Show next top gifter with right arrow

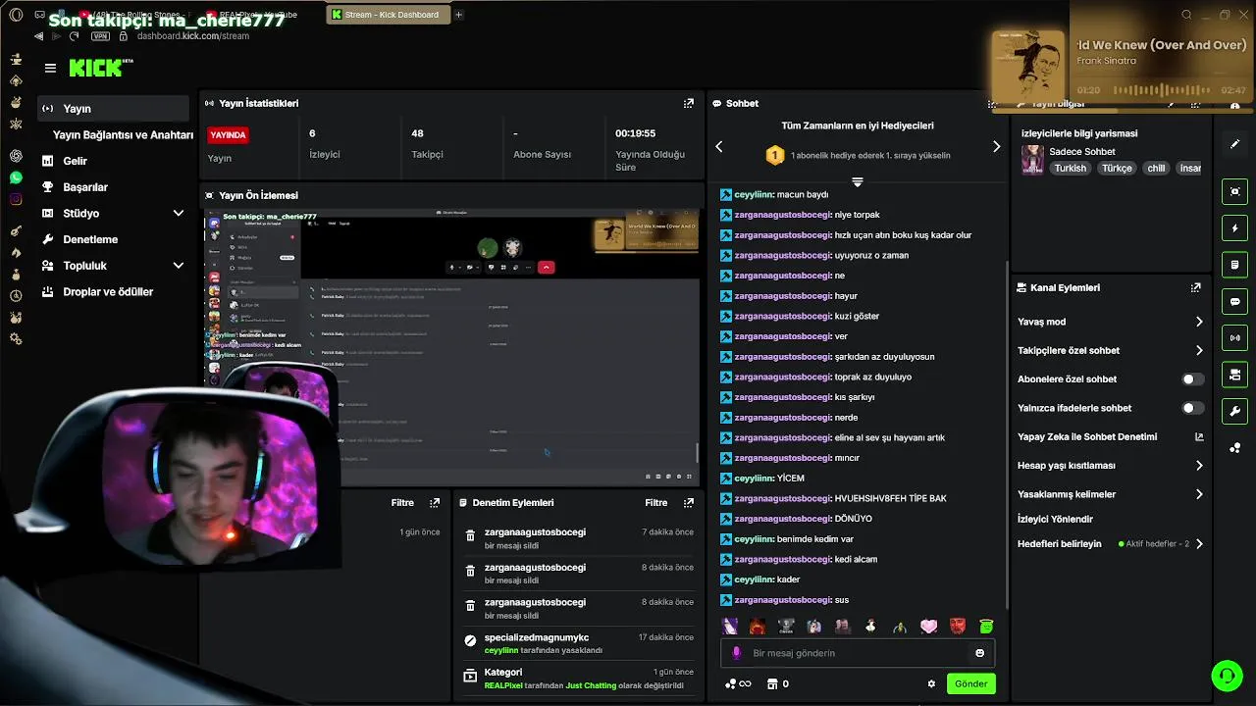(x=996, y=146)
